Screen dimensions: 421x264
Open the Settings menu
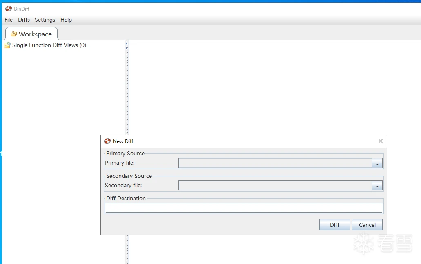tap(45, 20)
